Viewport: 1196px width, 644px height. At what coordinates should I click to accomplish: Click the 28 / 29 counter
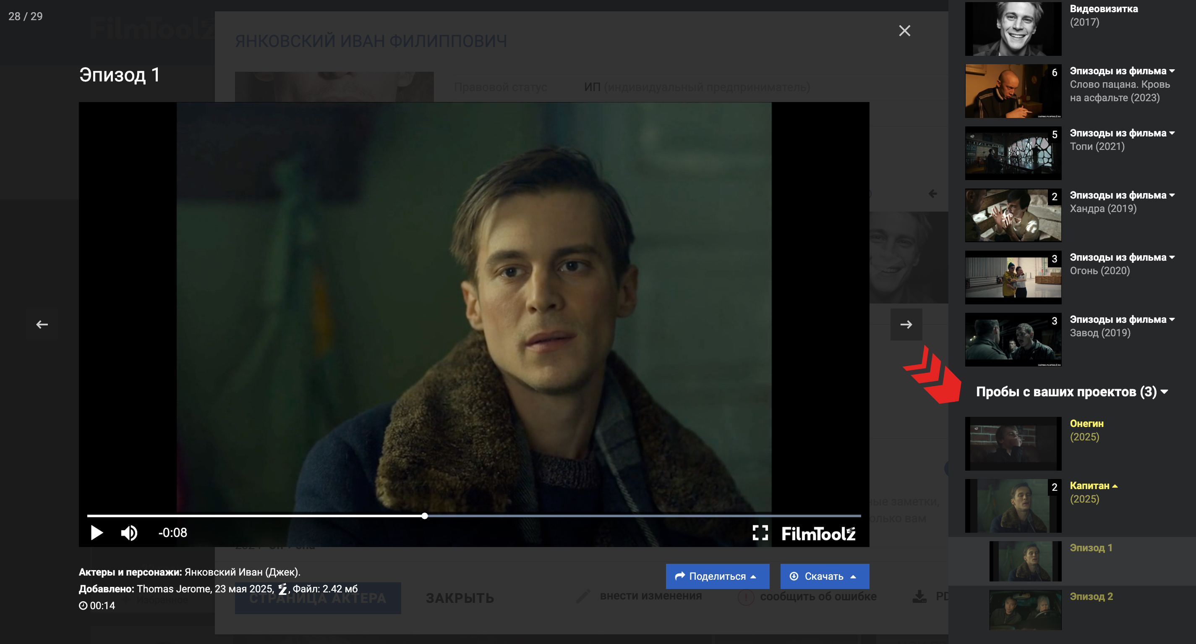[x=26, y=16]
